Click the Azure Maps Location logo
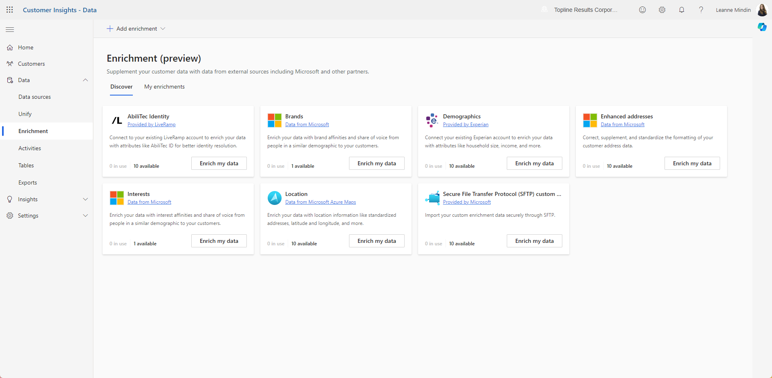Image resolution: width=772 pixels, height=378 pixels. (275, 198)
